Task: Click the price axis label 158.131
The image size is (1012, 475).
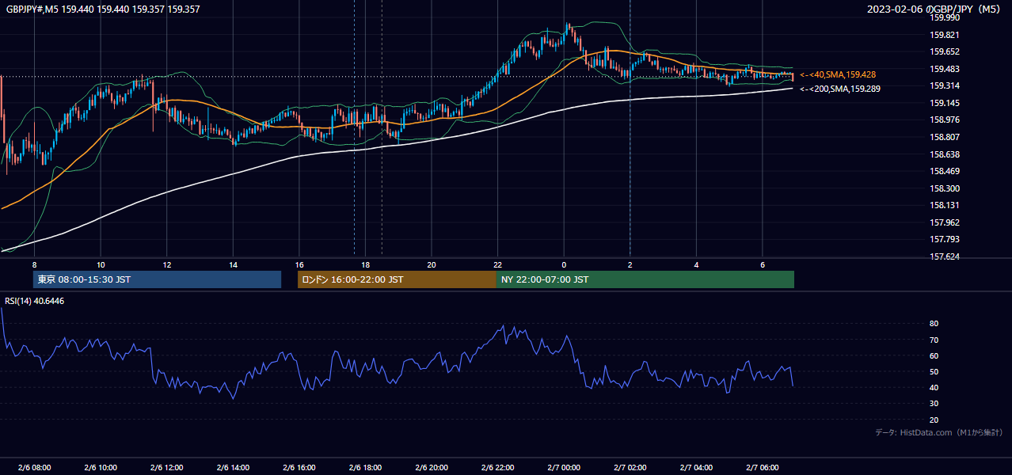Action: point(944,205)
